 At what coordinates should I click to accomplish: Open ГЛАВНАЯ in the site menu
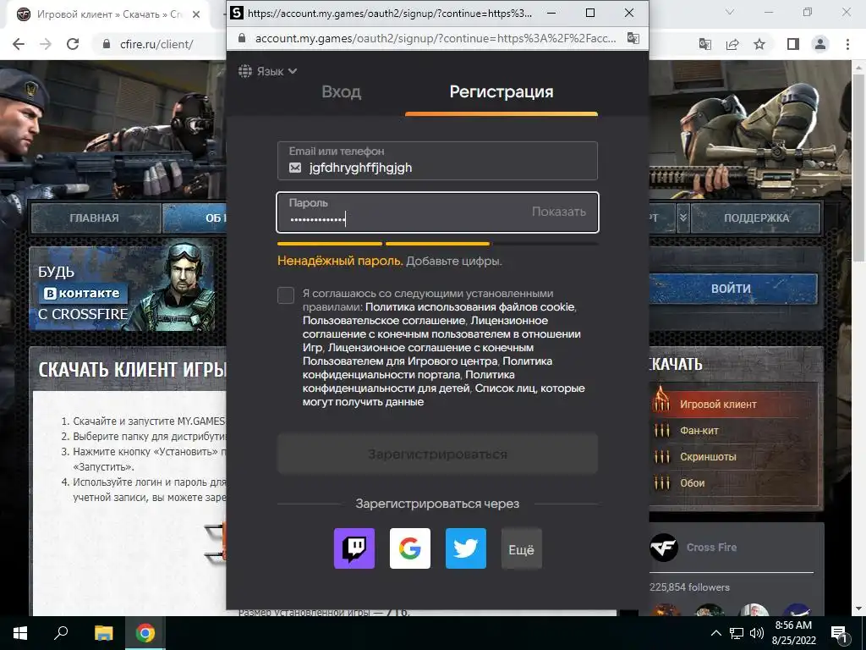(x=95, y=218)
